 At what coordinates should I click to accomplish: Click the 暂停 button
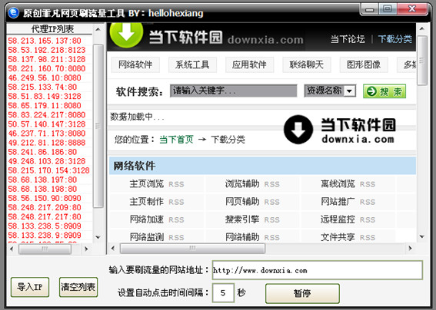coord(302,293)
